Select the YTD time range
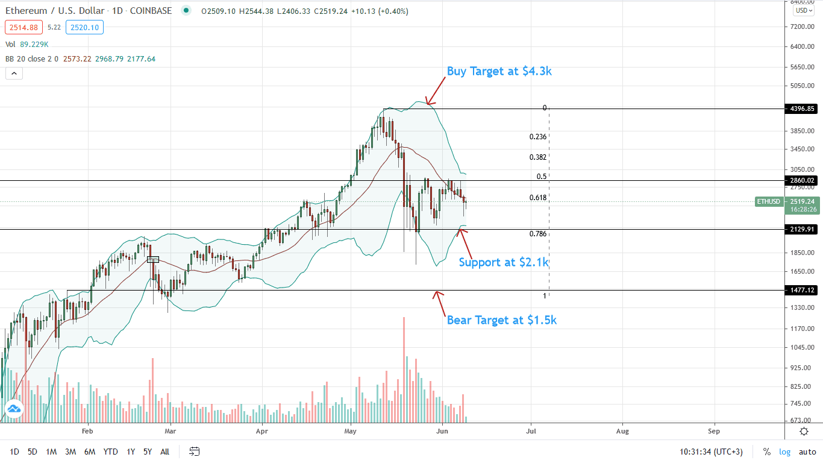The height and width of the screenshot is (463, 823). coord(110,452)
